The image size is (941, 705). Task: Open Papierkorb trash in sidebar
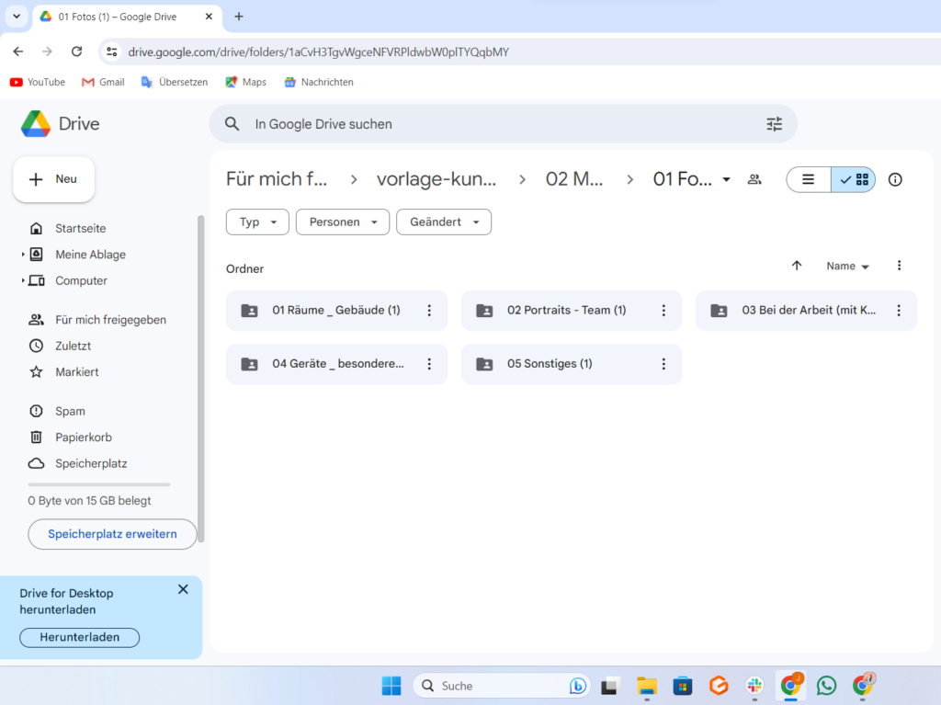pyautogui.click(x=83, y=438)
